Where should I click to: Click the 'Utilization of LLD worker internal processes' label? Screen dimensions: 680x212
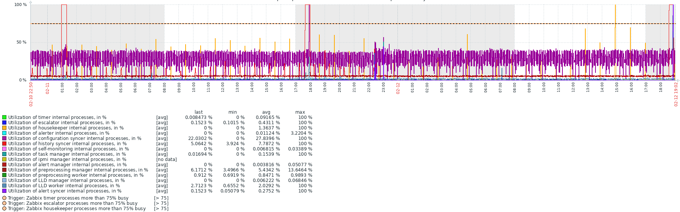point(64,186)
